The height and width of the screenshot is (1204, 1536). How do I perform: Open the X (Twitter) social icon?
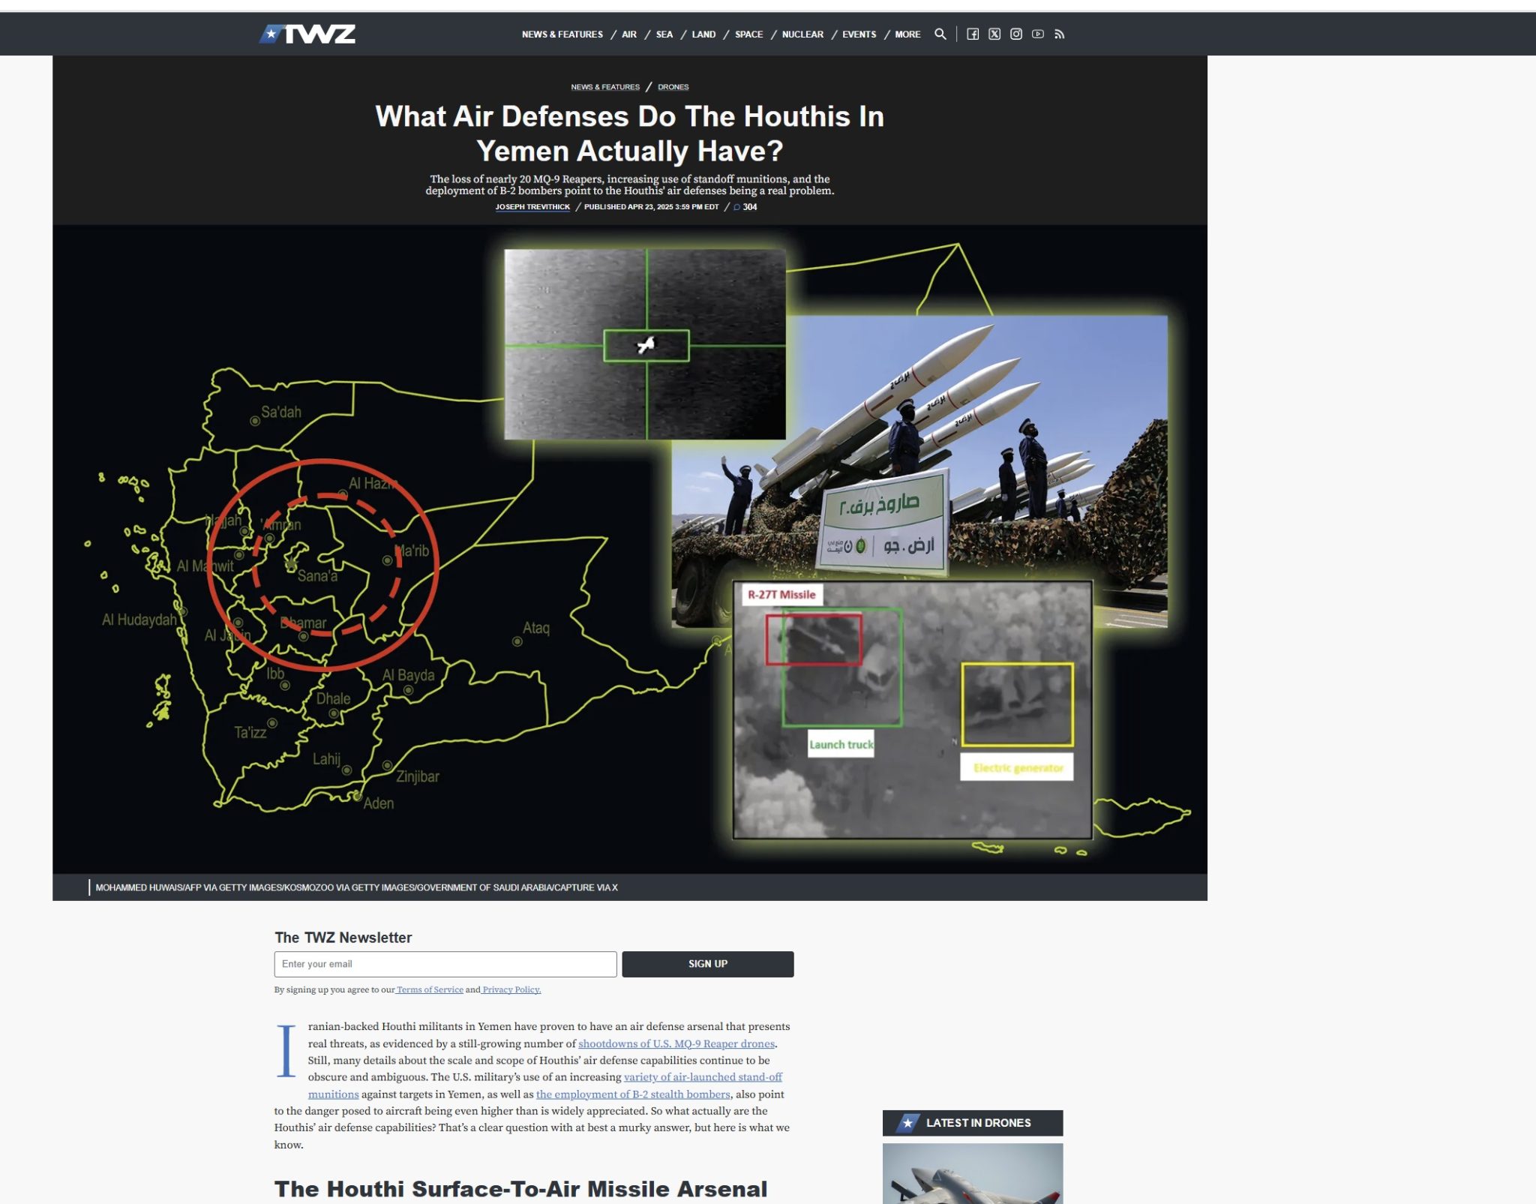[994, 34]
